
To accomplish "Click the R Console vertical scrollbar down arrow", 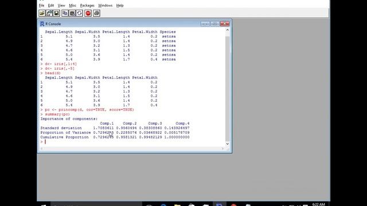I will [x=227, y=144].
